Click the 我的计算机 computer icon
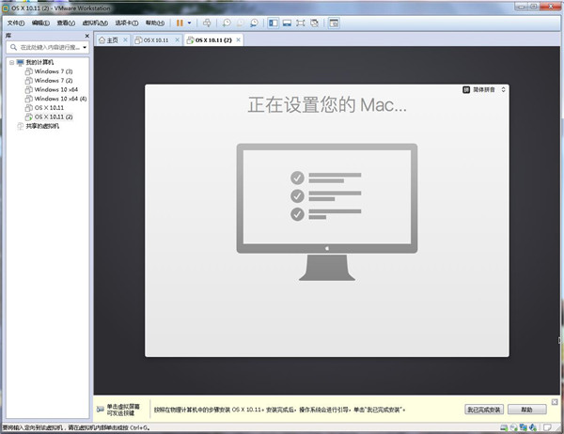Viewport: 564px width, 434px height. point(20,63)
